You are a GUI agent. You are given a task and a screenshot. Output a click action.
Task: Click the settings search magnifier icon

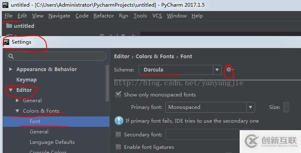tap(11, 56)
